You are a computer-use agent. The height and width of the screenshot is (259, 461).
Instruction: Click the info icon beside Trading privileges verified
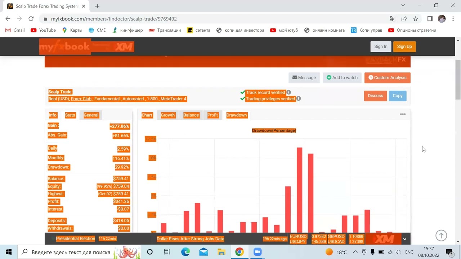coord(299,99)
